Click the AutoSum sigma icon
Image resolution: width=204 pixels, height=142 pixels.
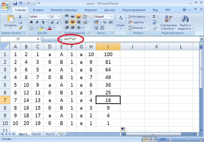point(154,16)
